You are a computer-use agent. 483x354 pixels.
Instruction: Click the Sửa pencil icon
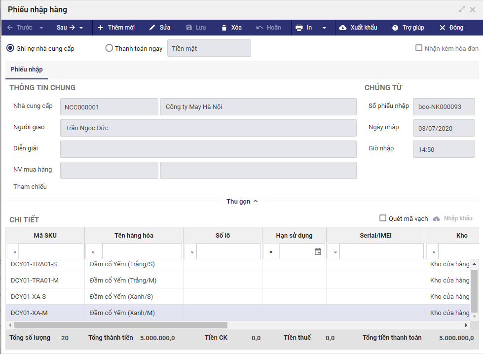tap(152, 28)
